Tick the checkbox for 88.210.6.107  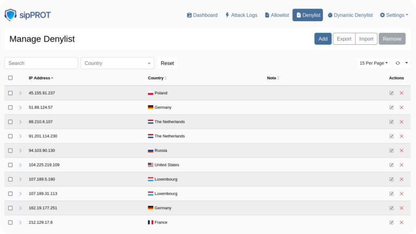(10, 122)
